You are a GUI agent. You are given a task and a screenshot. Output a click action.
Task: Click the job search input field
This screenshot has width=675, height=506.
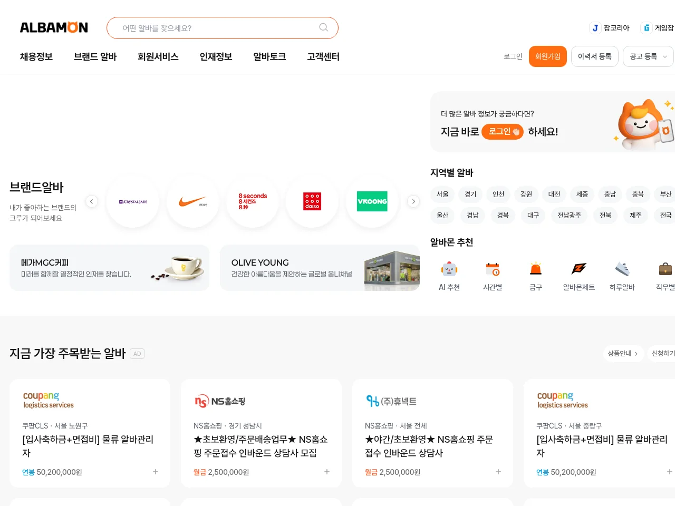coord(223,28)
